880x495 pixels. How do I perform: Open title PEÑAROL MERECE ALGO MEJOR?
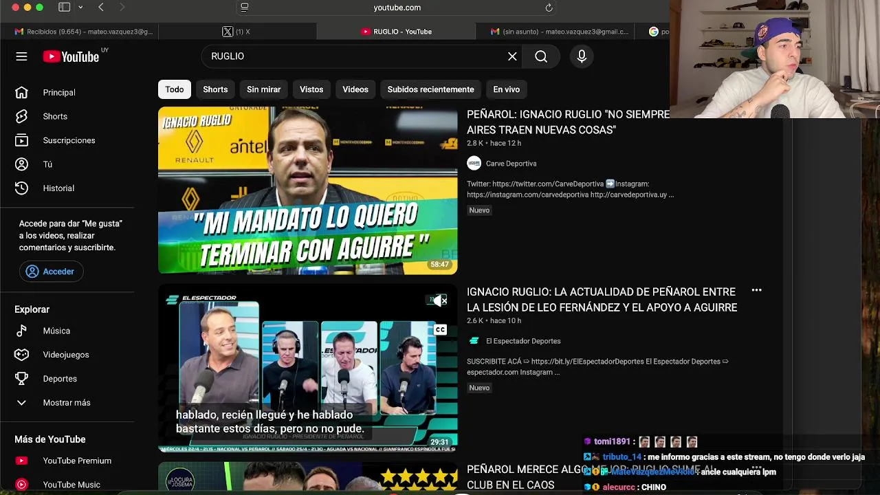(591, 477)
